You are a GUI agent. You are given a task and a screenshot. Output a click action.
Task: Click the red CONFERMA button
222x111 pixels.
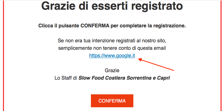112,101
